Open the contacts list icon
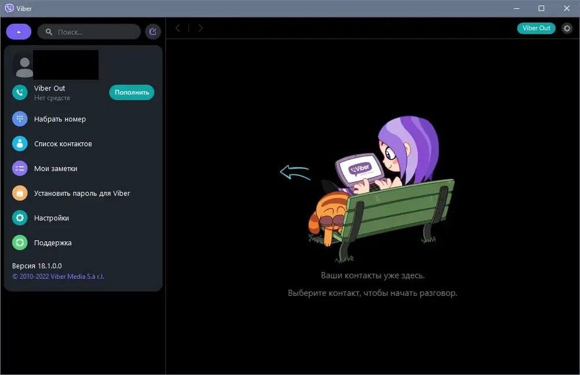The height and width of the screenshot is (375, 580). [x=20, y=144]
